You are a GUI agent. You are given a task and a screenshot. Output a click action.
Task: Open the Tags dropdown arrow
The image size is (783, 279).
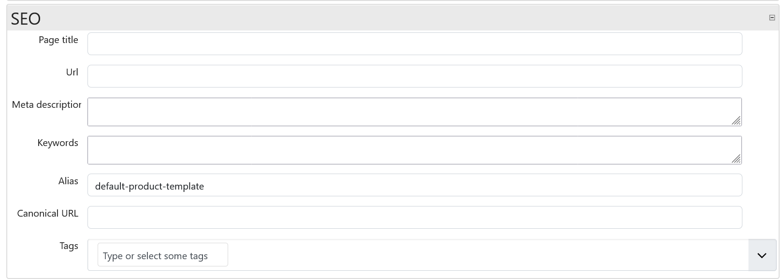point(762,255)
